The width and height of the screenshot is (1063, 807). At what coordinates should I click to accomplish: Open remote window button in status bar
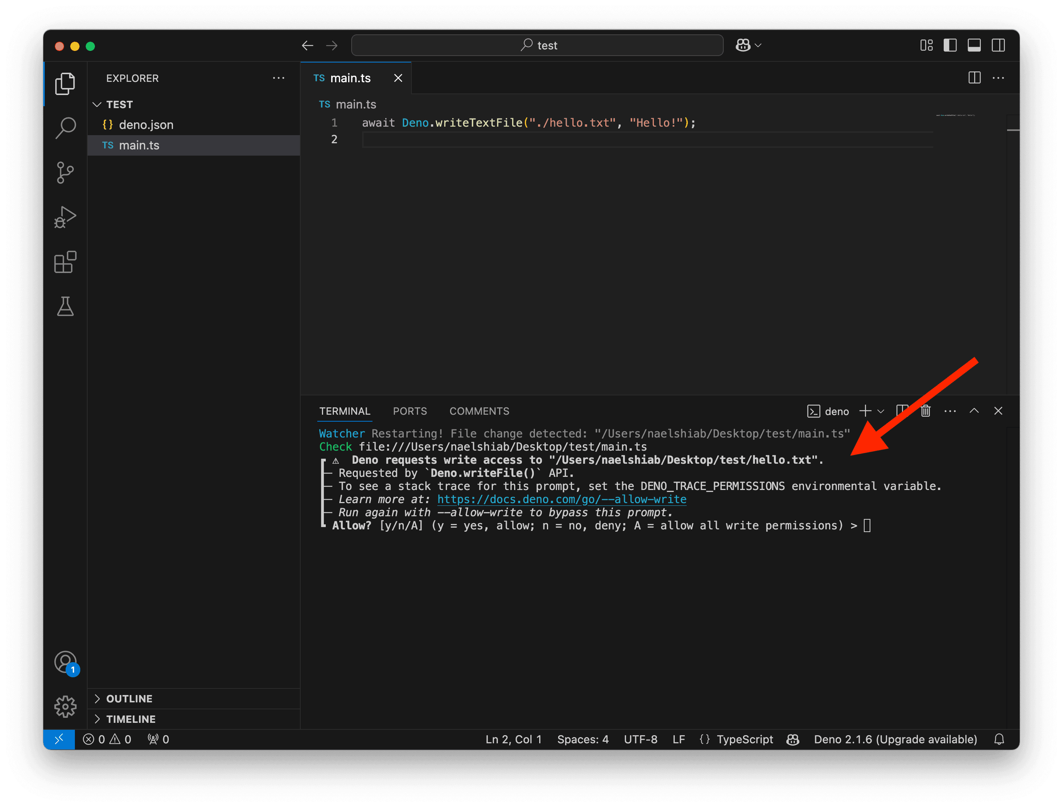[59, 739]
